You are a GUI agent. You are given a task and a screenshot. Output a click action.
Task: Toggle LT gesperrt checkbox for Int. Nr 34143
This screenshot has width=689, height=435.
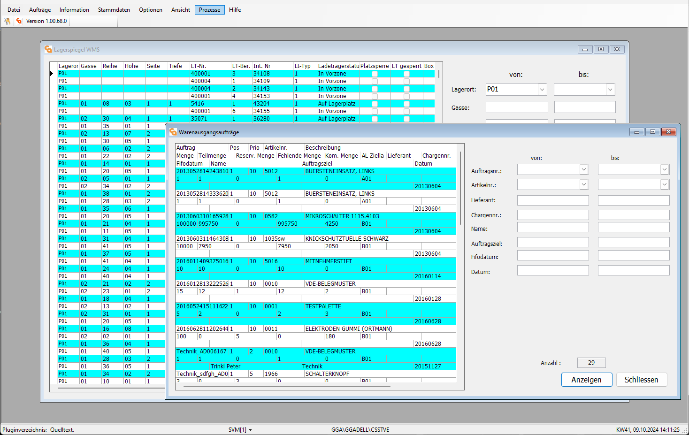pyautogui.click(x=406, y=89)
